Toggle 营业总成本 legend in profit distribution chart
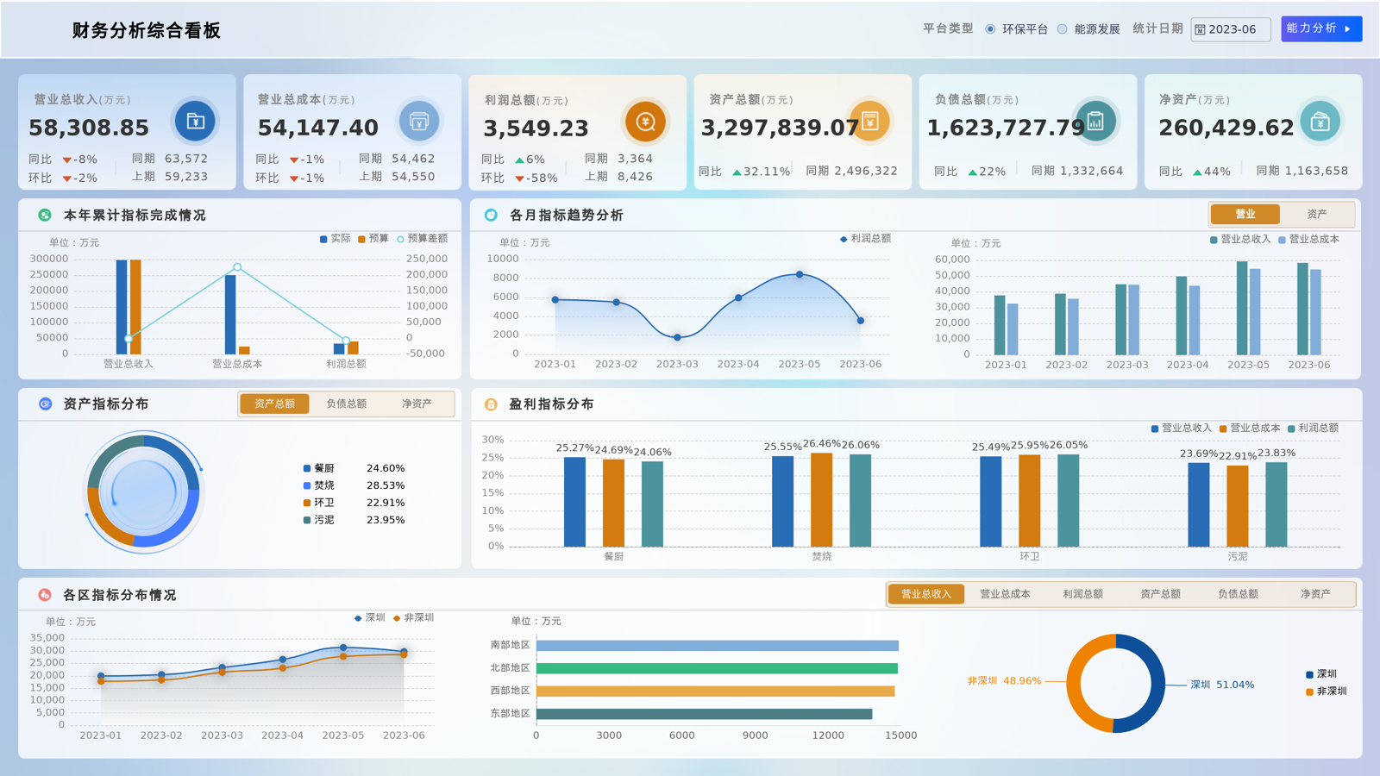This screenshot has width=1380, height=776. [1250, 429]
